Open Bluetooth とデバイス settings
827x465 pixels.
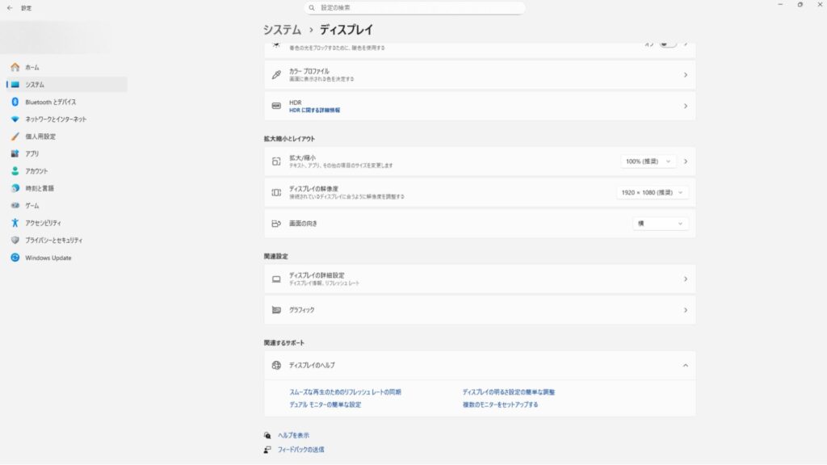[x=50, y=102]
